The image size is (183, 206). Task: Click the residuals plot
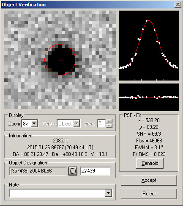click(149, 97)
